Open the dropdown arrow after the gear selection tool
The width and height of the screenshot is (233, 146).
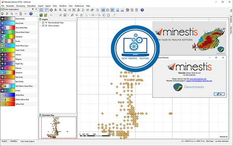click(96, 15)
